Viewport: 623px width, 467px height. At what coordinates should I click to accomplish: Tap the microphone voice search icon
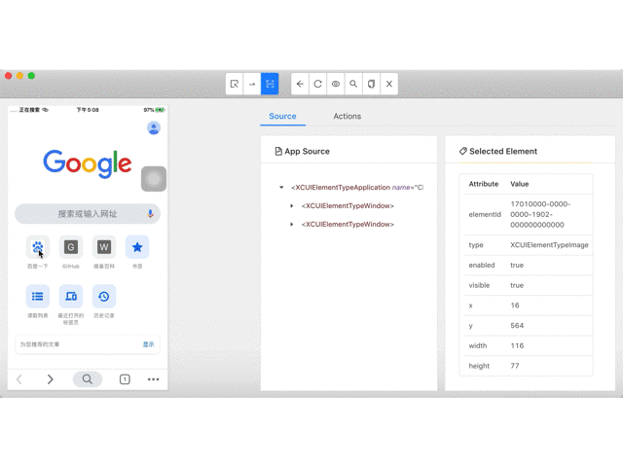tap(150, 214)
